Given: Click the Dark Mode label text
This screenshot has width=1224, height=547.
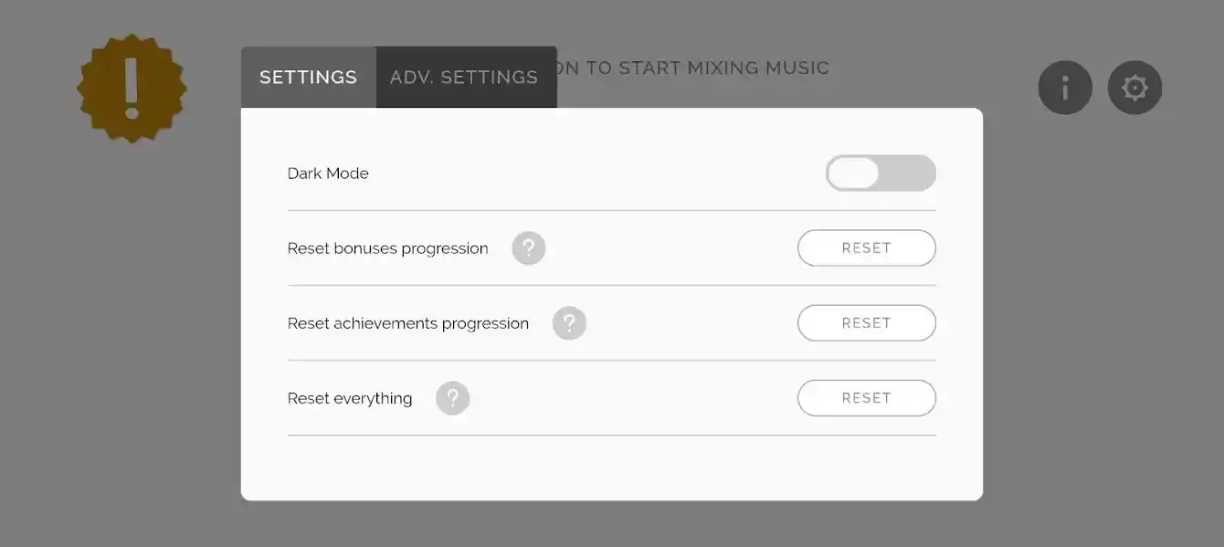Looking at the screenshot, I should 328,174.
